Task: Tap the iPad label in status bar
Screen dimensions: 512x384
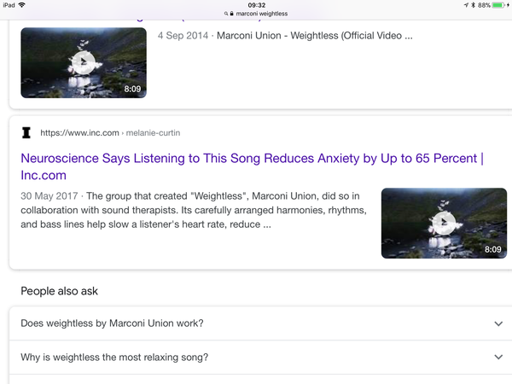Action: 9,5
